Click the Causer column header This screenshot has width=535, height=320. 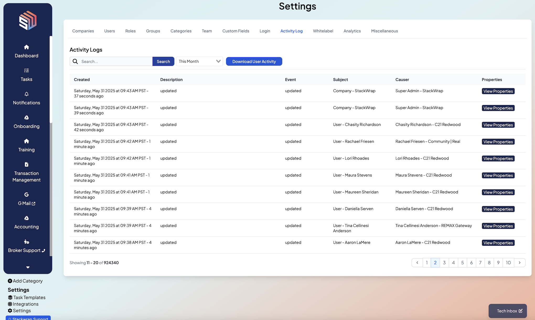tap(402, 79)
